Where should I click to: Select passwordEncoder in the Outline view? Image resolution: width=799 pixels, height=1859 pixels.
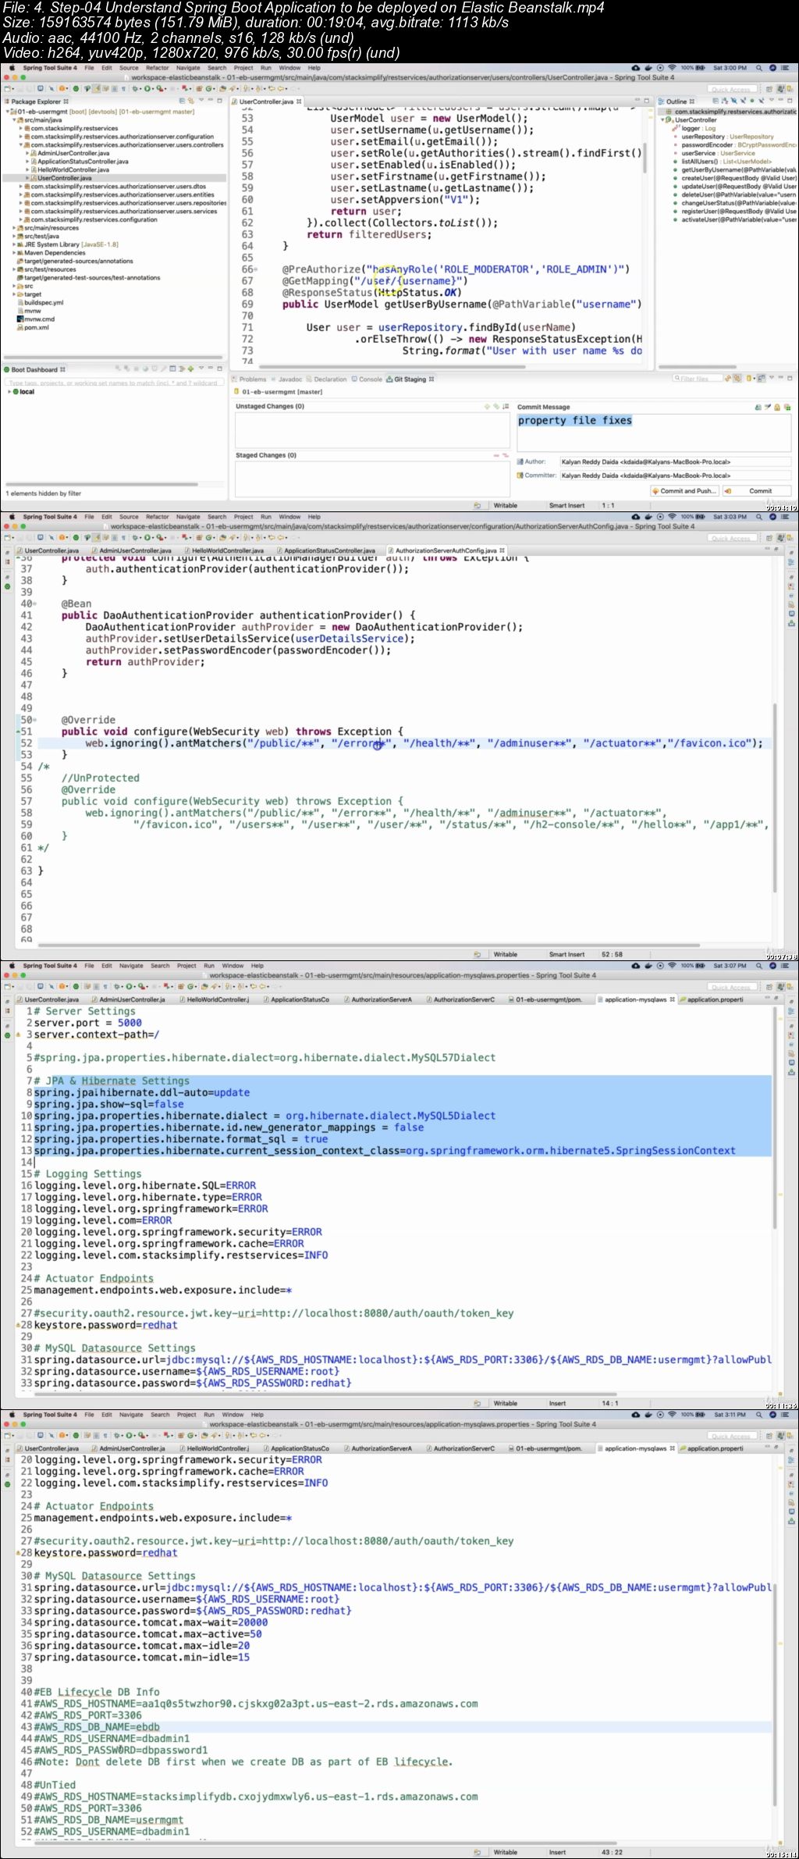737,145
